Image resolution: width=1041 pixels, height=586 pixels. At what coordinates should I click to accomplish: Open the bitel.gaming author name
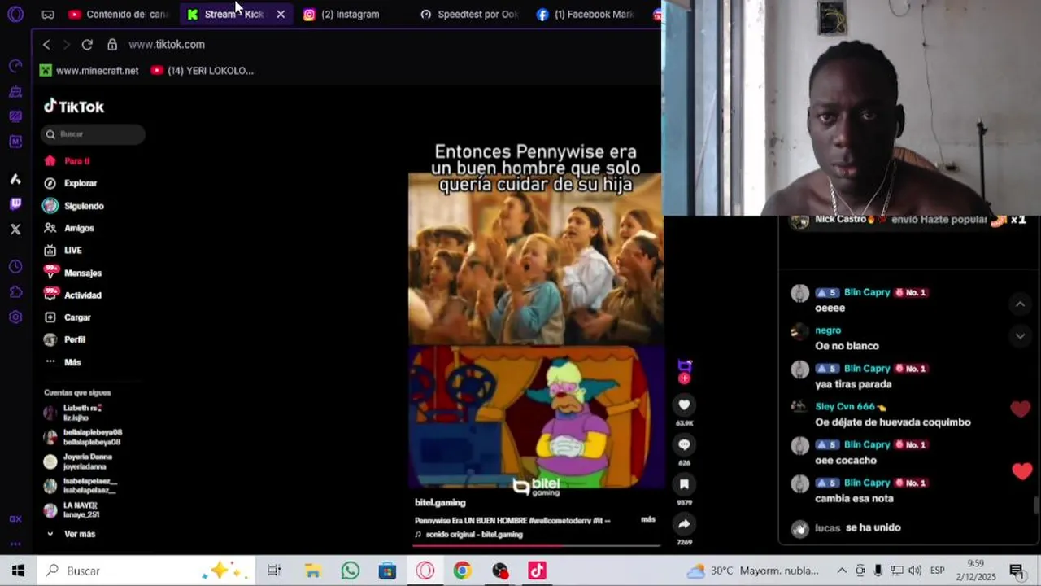(440, 503)
